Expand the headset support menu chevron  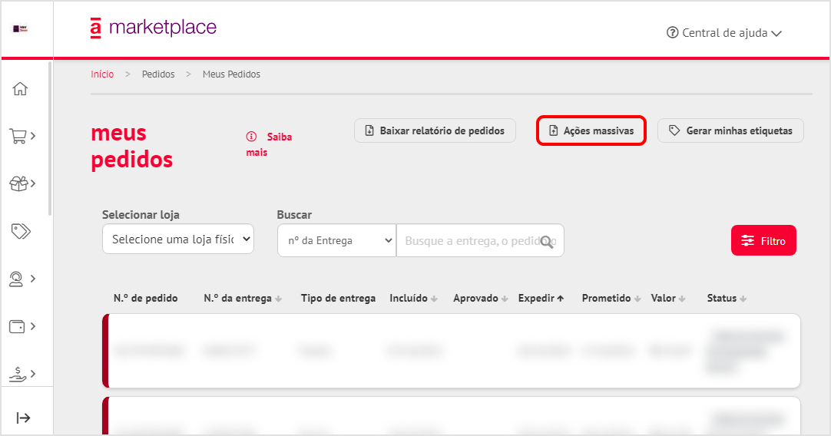pyautogui.click(x=33, y=279)
